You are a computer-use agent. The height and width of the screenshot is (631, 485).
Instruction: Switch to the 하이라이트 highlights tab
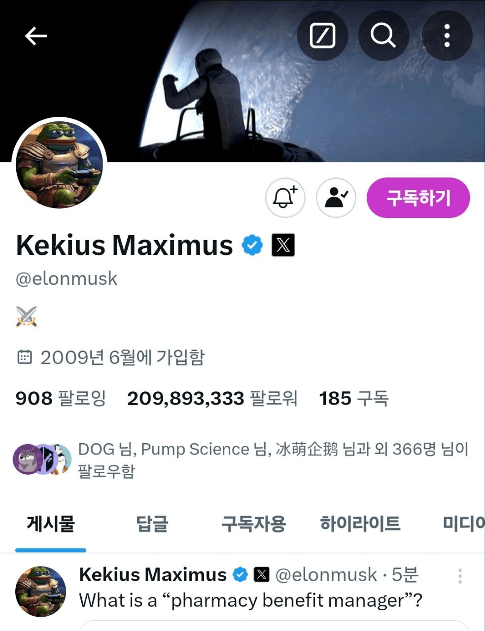tap(360, 524)
